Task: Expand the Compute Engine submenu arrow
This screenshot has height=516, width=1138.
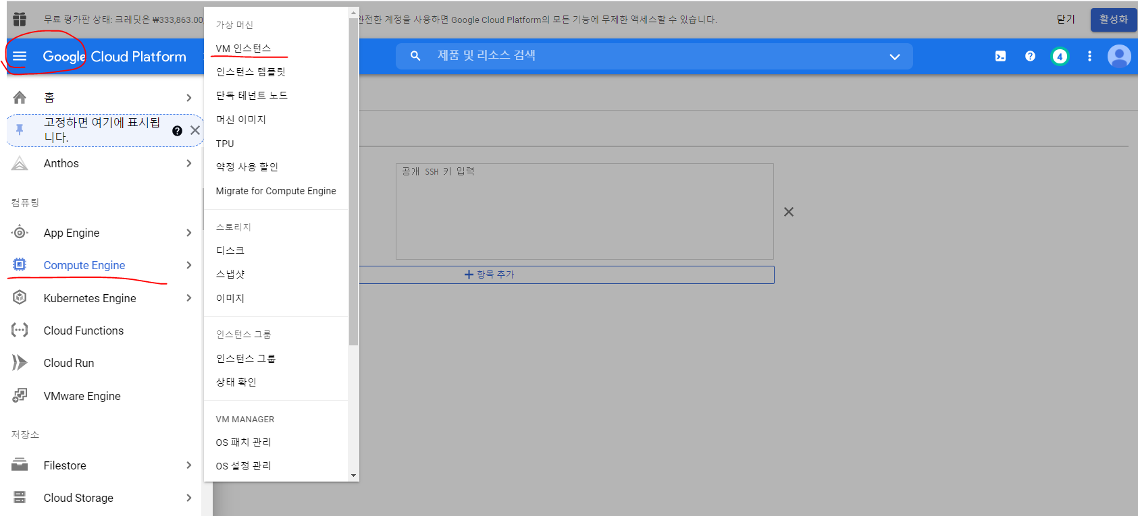Action: tap(189, 265)
